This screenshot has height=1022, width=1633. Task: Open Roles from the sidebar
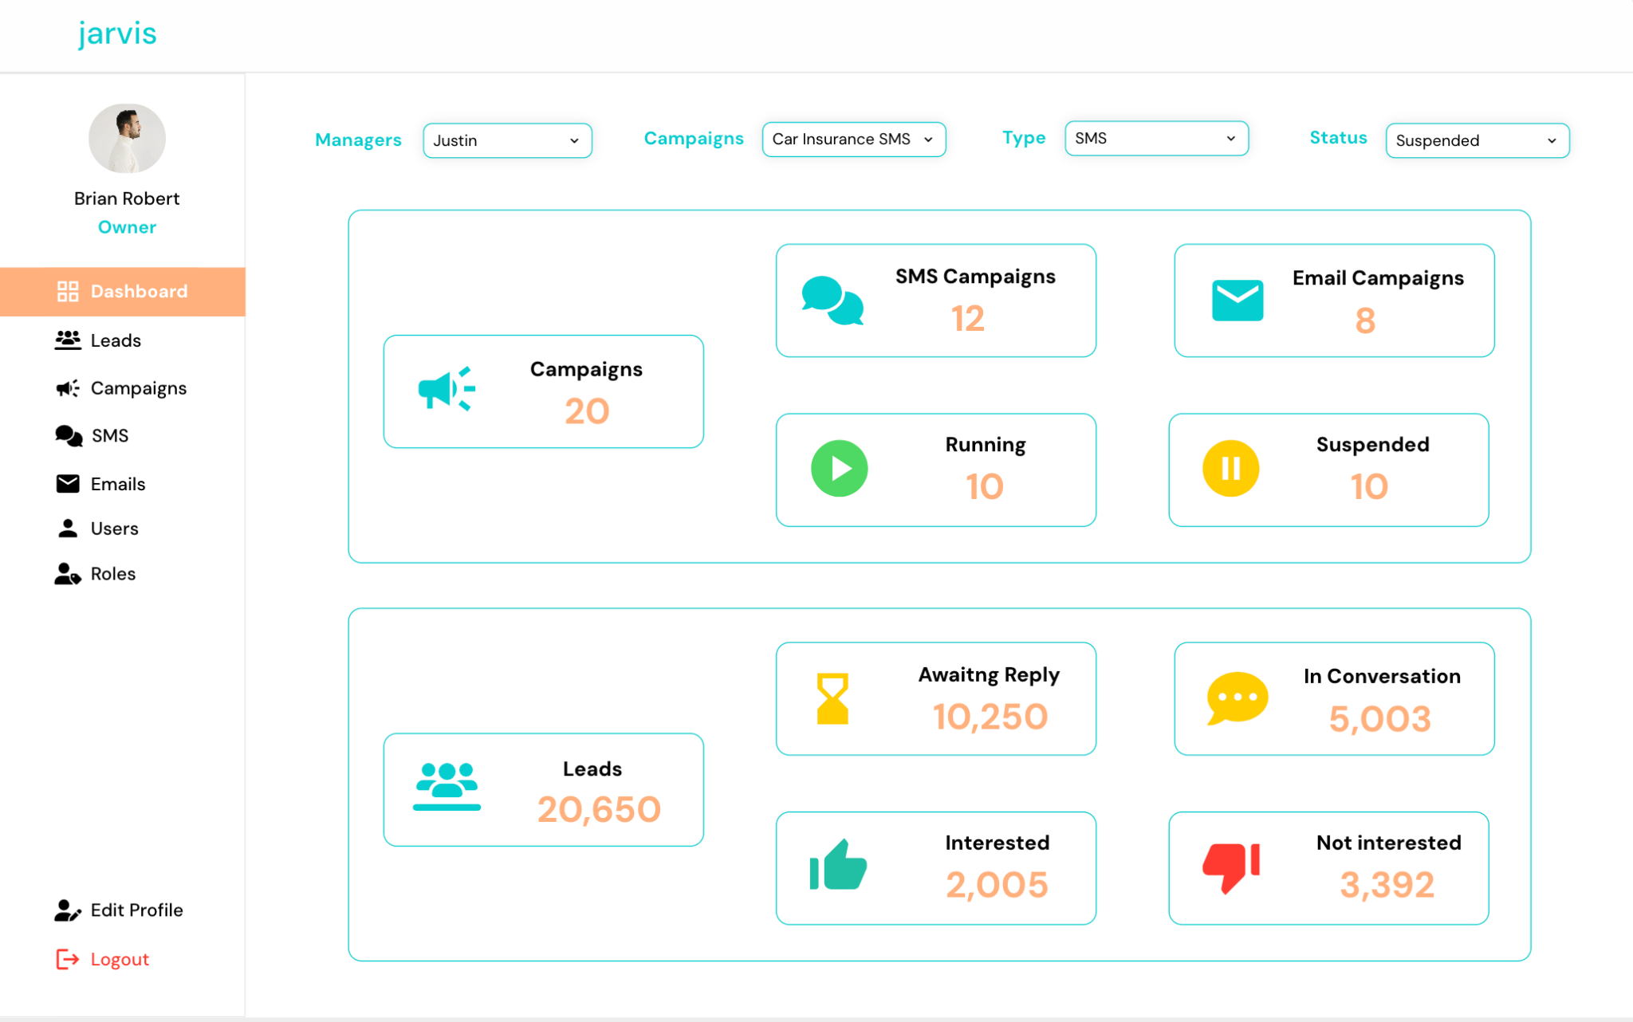pos(112,574)
